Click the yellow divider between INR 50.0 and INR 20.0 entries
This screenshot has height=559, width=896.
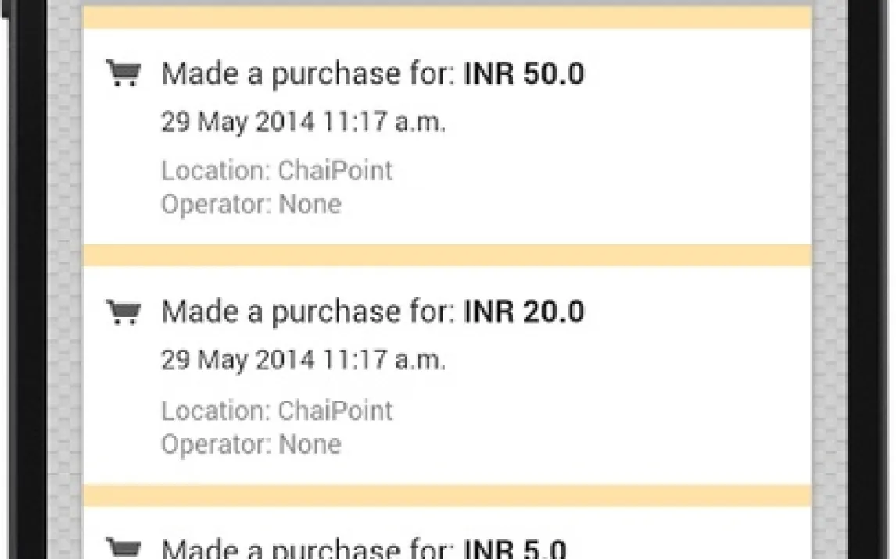(x=447, y=255)
